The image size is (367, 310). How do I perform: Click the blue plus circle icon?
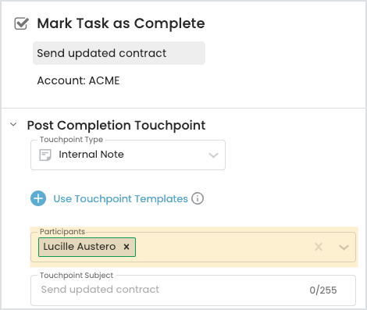38,198
